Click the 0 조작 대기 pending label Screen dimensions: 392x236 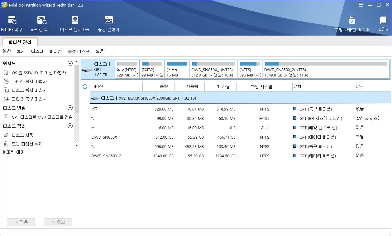tap(14, 152)
